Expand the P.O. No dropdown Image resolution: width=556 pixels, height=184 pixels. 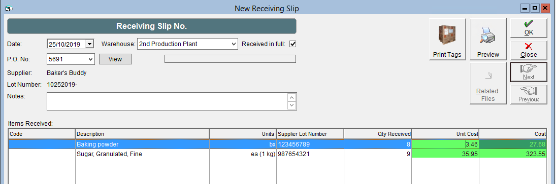click(x=90, y=59)
